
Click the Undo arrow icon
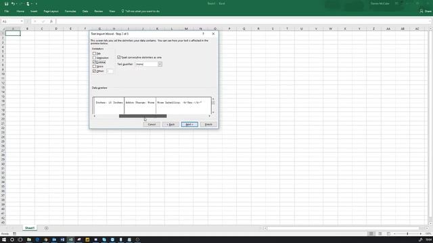12,4
